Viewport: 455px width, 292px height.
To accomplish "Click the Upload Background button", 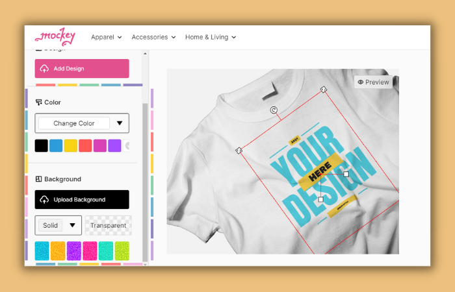I will (x=82, y=200).
